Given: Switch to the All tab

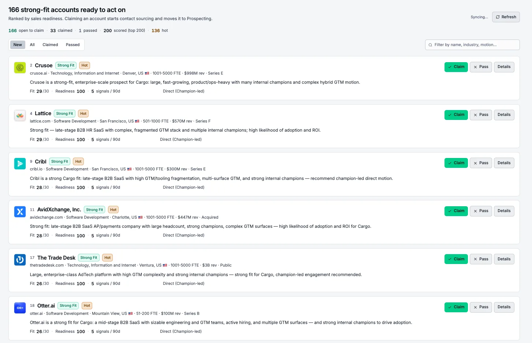Looking at the screenshot, I should pyautogui.click(x=32, y=45).
